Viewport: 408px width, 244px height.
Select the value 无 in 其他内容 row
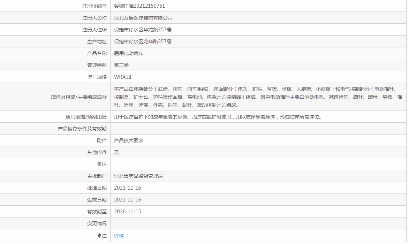116,152
